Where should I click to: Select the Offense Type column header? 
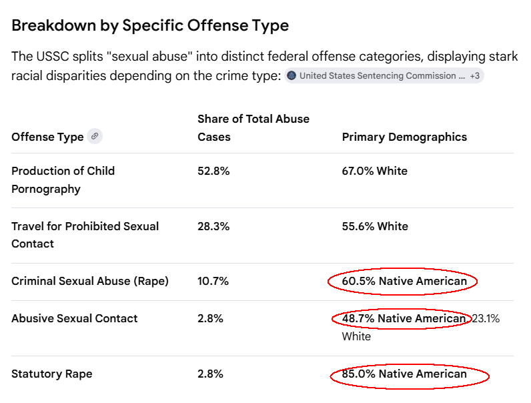point(47,137)
